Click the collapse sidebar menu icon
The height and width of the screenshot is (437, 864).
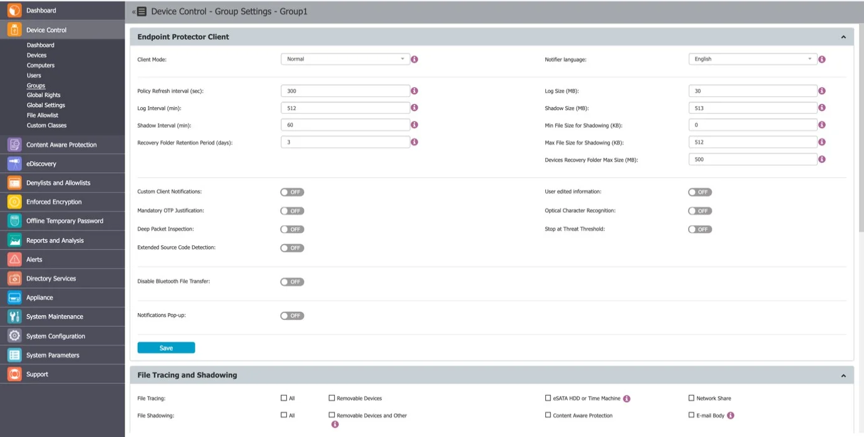(x=140, y=11)
